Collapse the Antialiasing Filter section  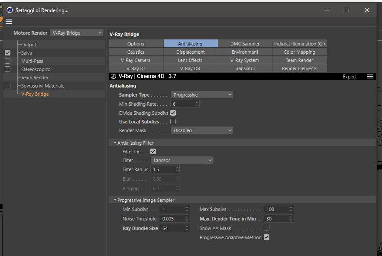click(x=115, y=143)
